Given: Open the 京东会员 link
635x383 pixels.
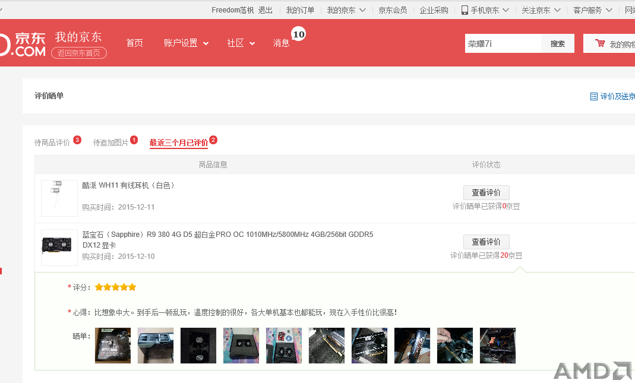Looking at the screenshot, I should (393, 10).
